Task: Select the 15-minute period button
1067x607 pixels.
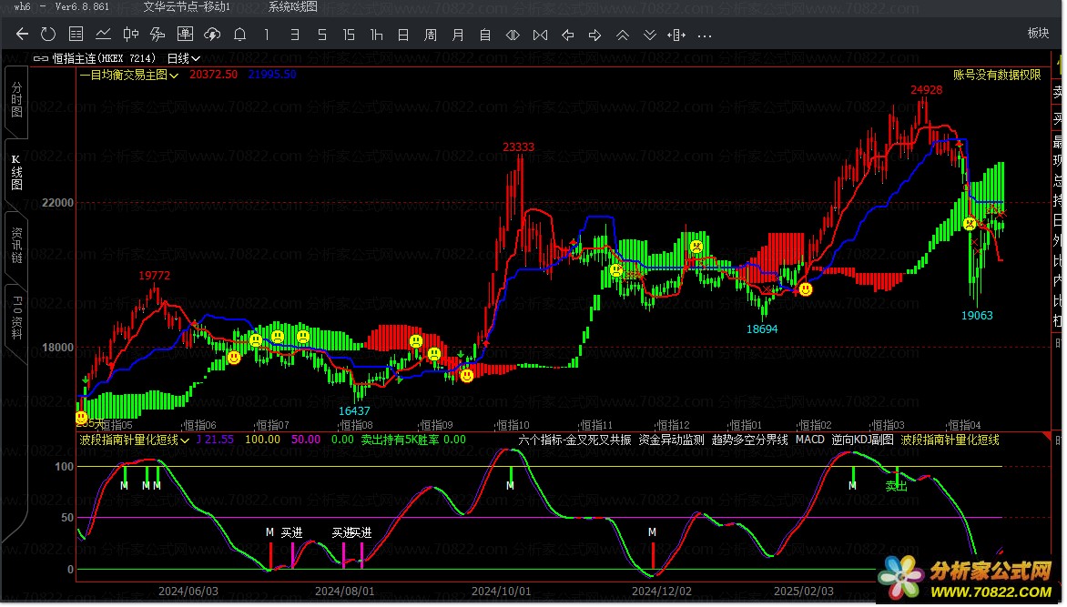Action: click(349, 35)
